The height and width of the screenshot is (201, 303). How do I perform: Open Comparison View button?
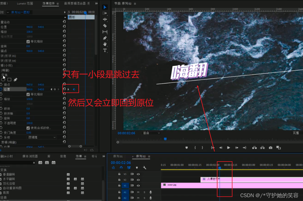pyautogui.click(x=278, y=148)
